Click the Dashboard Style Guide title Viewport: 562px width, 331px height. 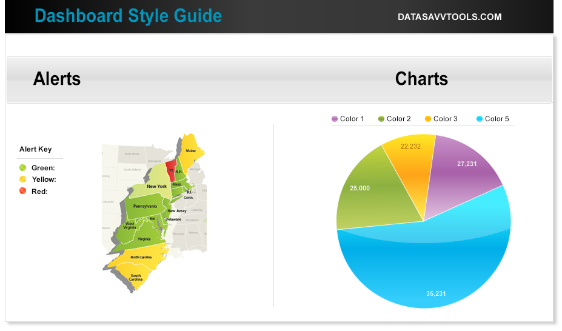click(x=129, y=16)
